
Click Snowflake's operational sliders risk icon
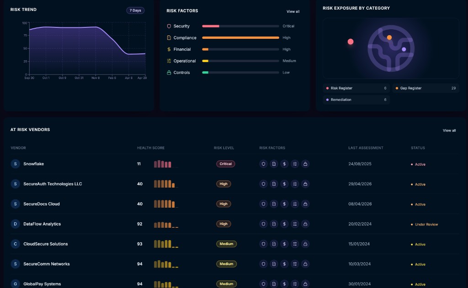coord(295,164)
